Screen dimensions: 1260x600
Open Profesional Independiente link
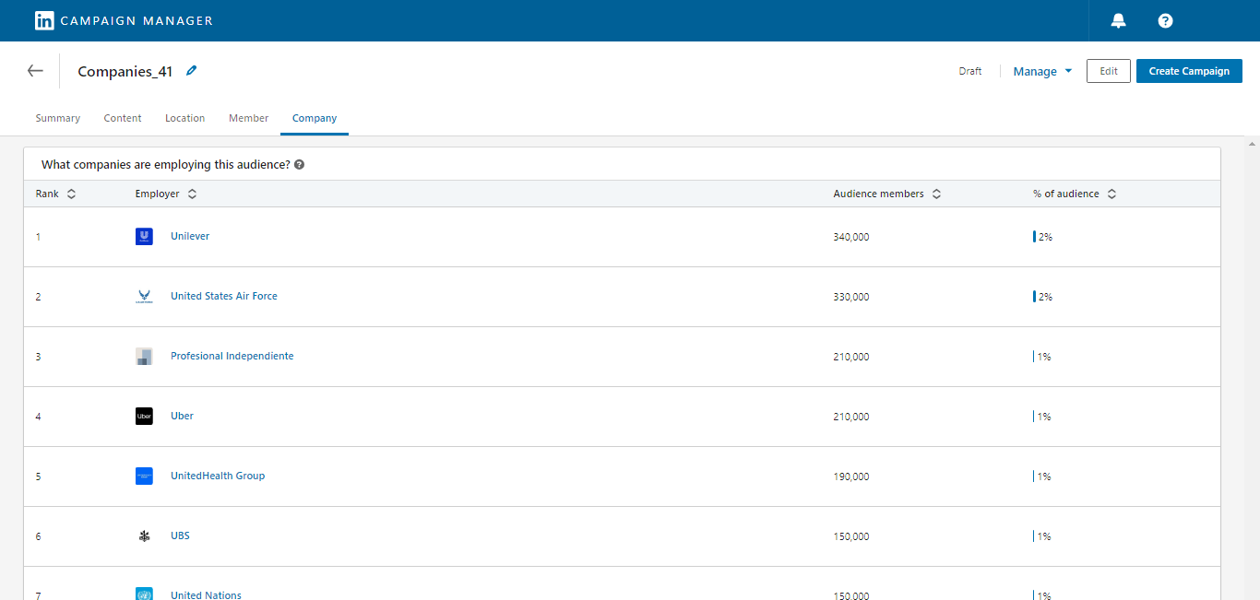(232, 356)
